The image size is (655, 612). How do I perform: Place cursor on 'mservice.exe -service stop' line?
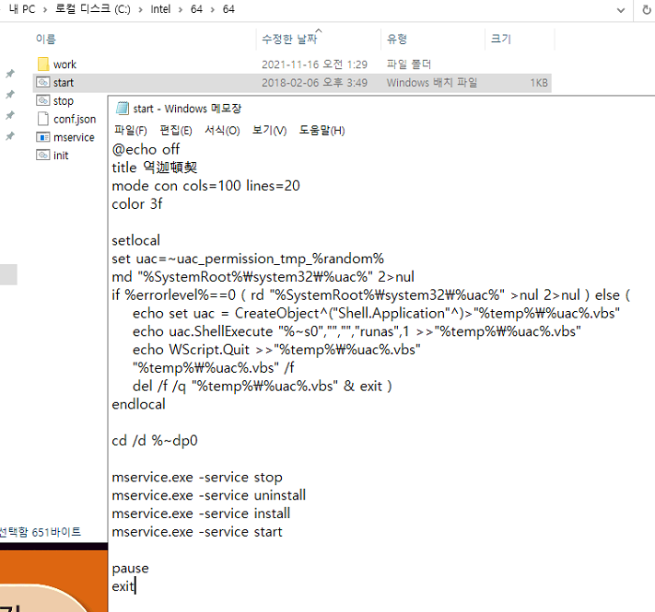[197, 477]
